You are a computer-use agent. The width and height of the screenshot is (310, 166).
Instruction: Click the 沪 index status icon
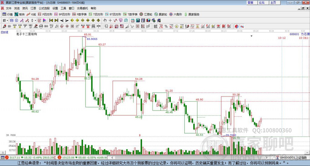click(x=7, y=158)
